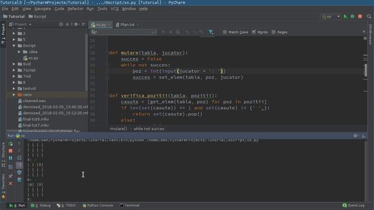Open search filter funnel icon
374x210 pixels.
pos(210,32)
